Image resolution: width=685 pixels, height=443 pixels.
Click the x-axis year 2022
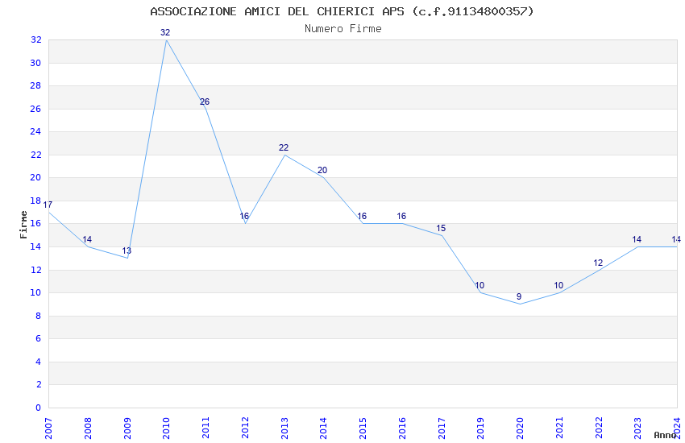click(x=599, y=428)
